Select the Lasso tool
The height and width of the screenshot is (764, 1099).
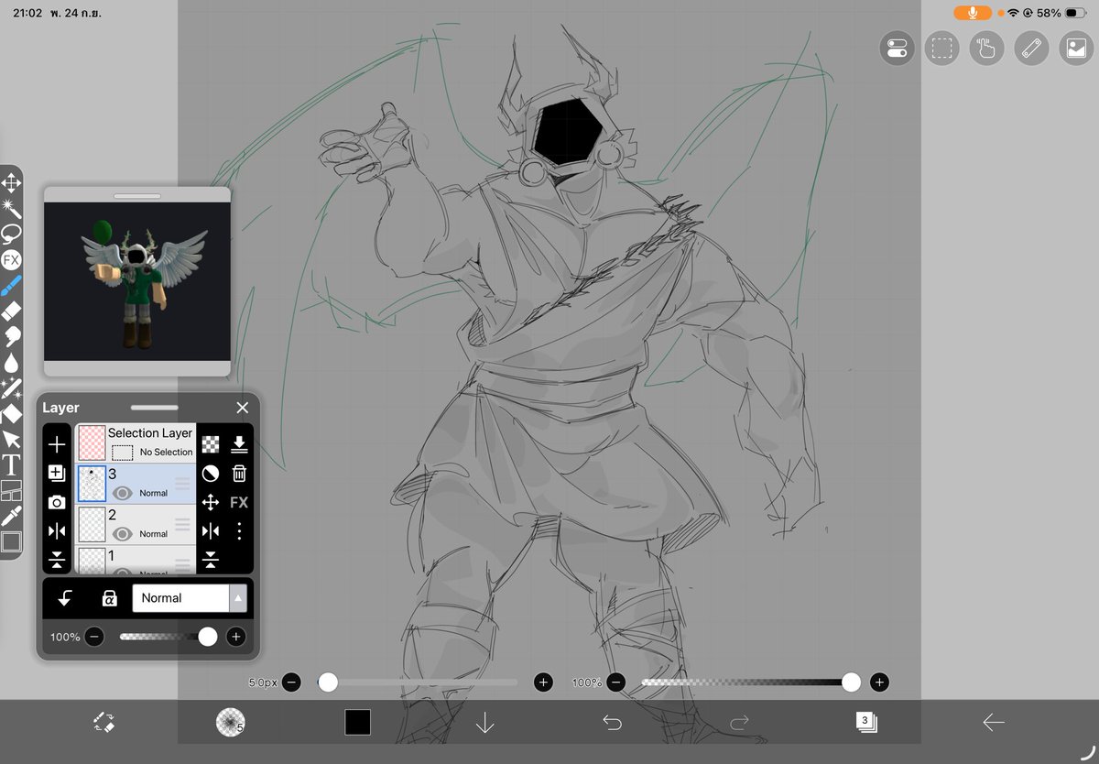(x=11, y=234)
